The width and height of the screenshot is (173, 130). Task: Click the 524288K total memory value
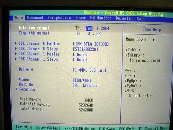pyautogui.click(x=86, y=110)
